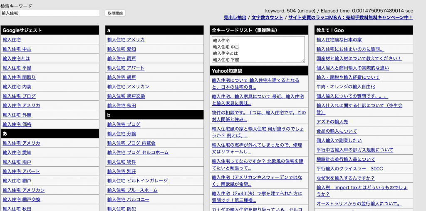
Task: Open 個人輸入と商用輸入の実際的な違い link
Action: tap(353, 68)
